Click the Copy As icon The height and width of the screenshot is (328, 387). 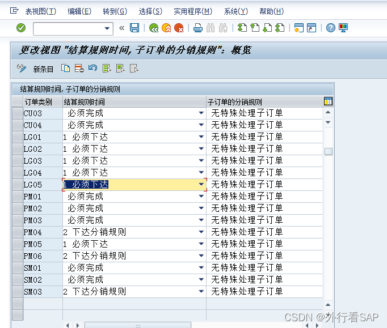coord(66,69)
